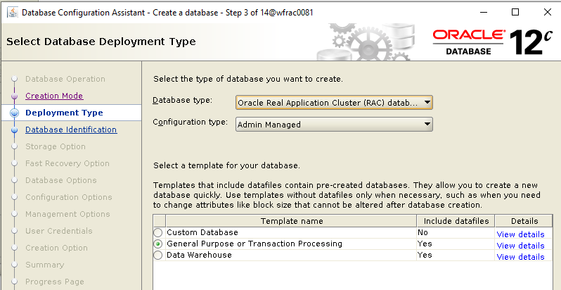
Task: Click the Management Options step label
Action: (67, 214)
